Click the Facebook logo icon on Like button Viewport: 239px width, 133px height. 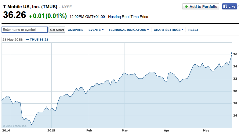point(225,6)
